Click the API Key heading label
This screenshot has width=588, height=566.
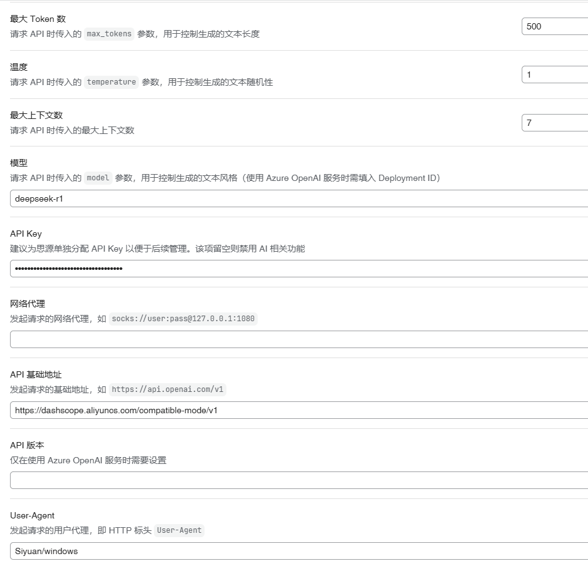click(26, 234)
